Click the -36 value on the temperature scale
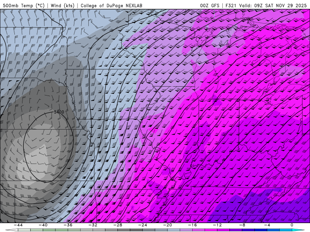This screenshot has height=232, width=310. (x=68, y=225)
